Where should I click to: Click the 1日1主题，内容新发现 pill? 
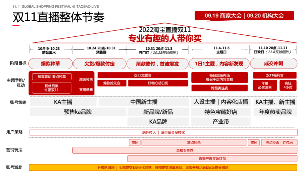tap(219, 64)
